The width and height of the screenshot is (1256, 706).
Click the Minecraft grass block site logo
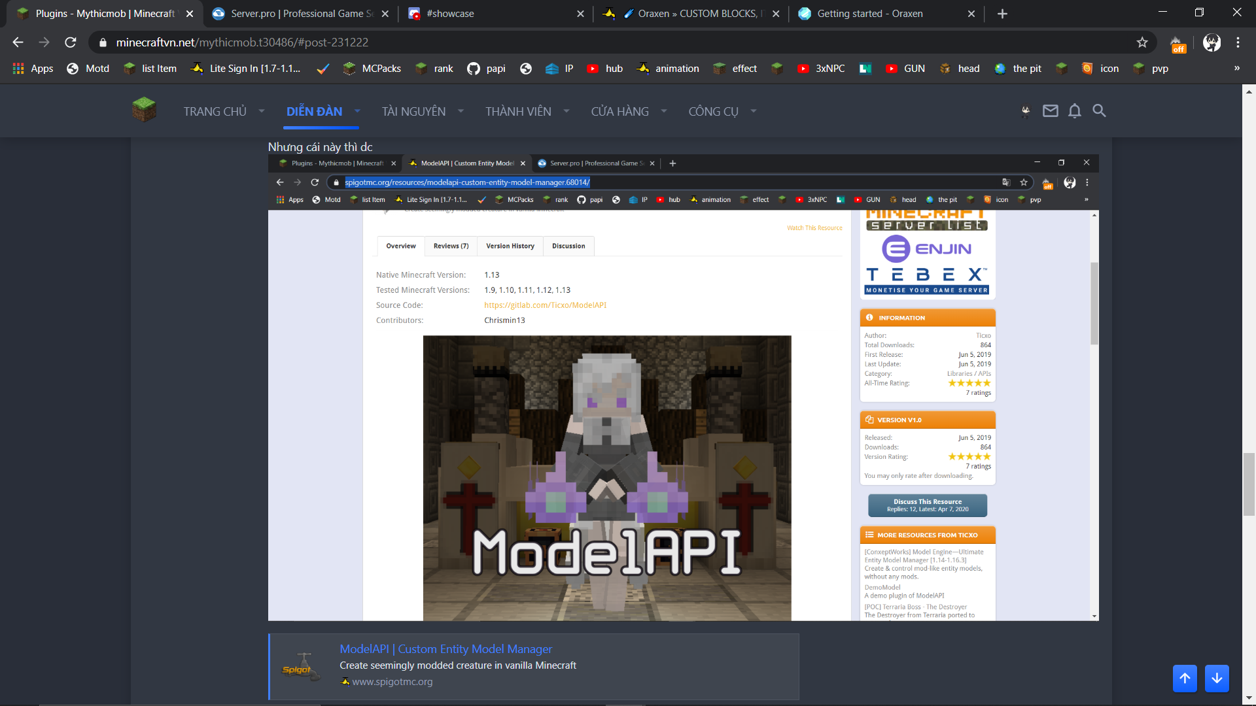tap(144, 110)
